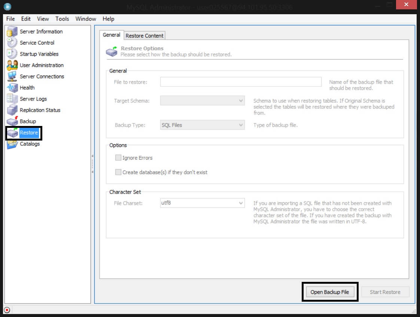Viewport: 420px width, 317px height.
Task: Expand the Target Schema dropdown
Action: coord(202,101)
